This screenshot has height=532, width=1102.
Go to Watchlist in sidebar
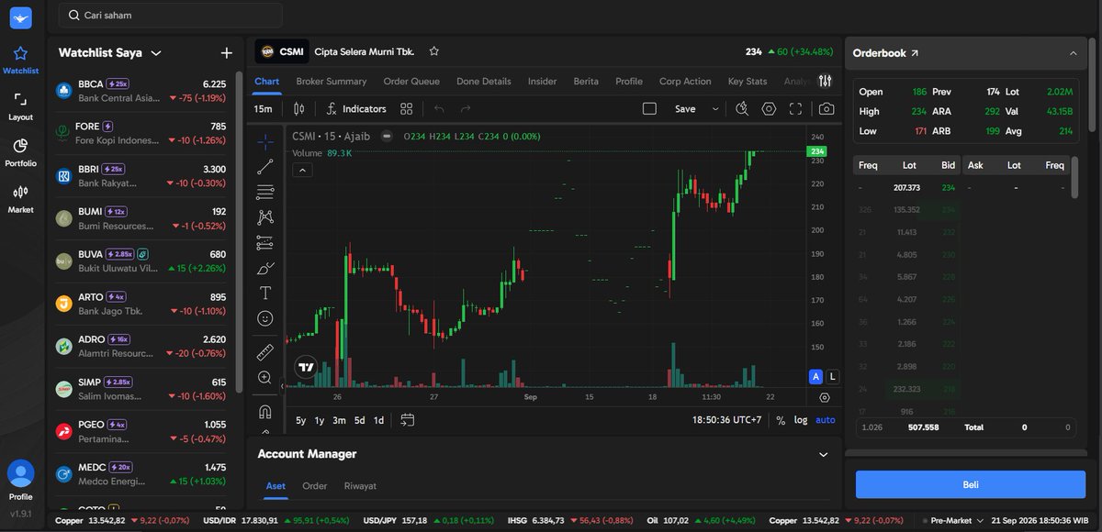click(20, 61)
